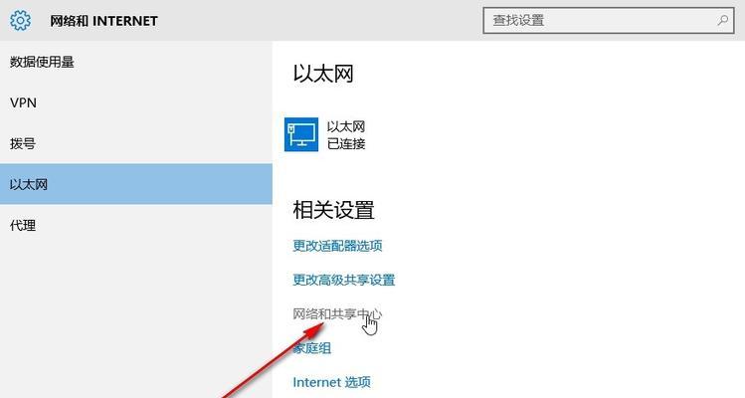Open the 数据使用量 section

[x=42, y=62]
